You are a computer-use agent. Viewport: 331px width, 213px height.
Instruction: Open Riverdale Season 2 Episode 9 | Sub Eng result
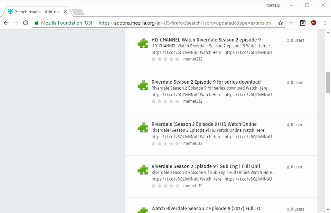click(x=206, y=166)
